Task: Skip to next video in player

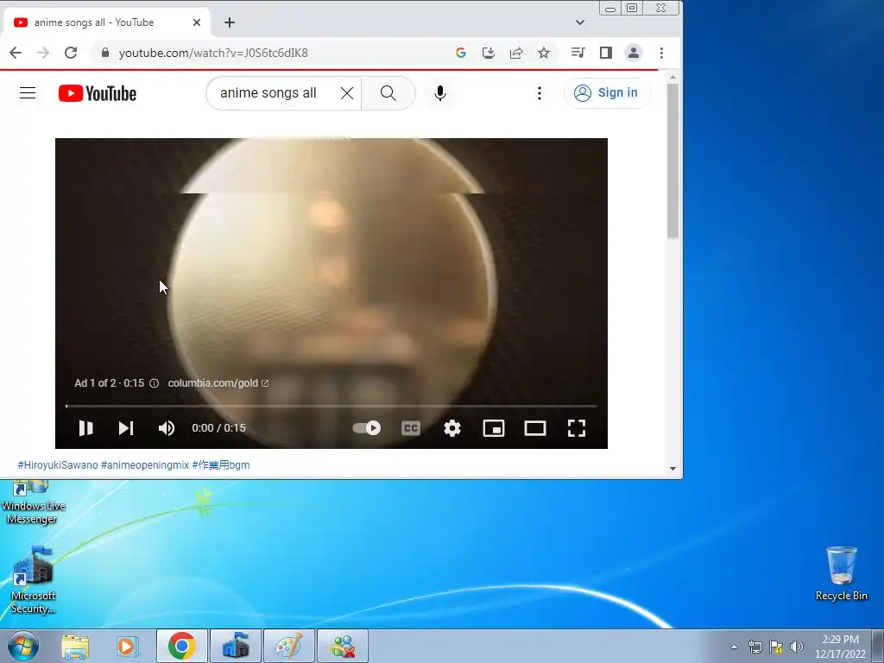Action: tap(126, 428)
